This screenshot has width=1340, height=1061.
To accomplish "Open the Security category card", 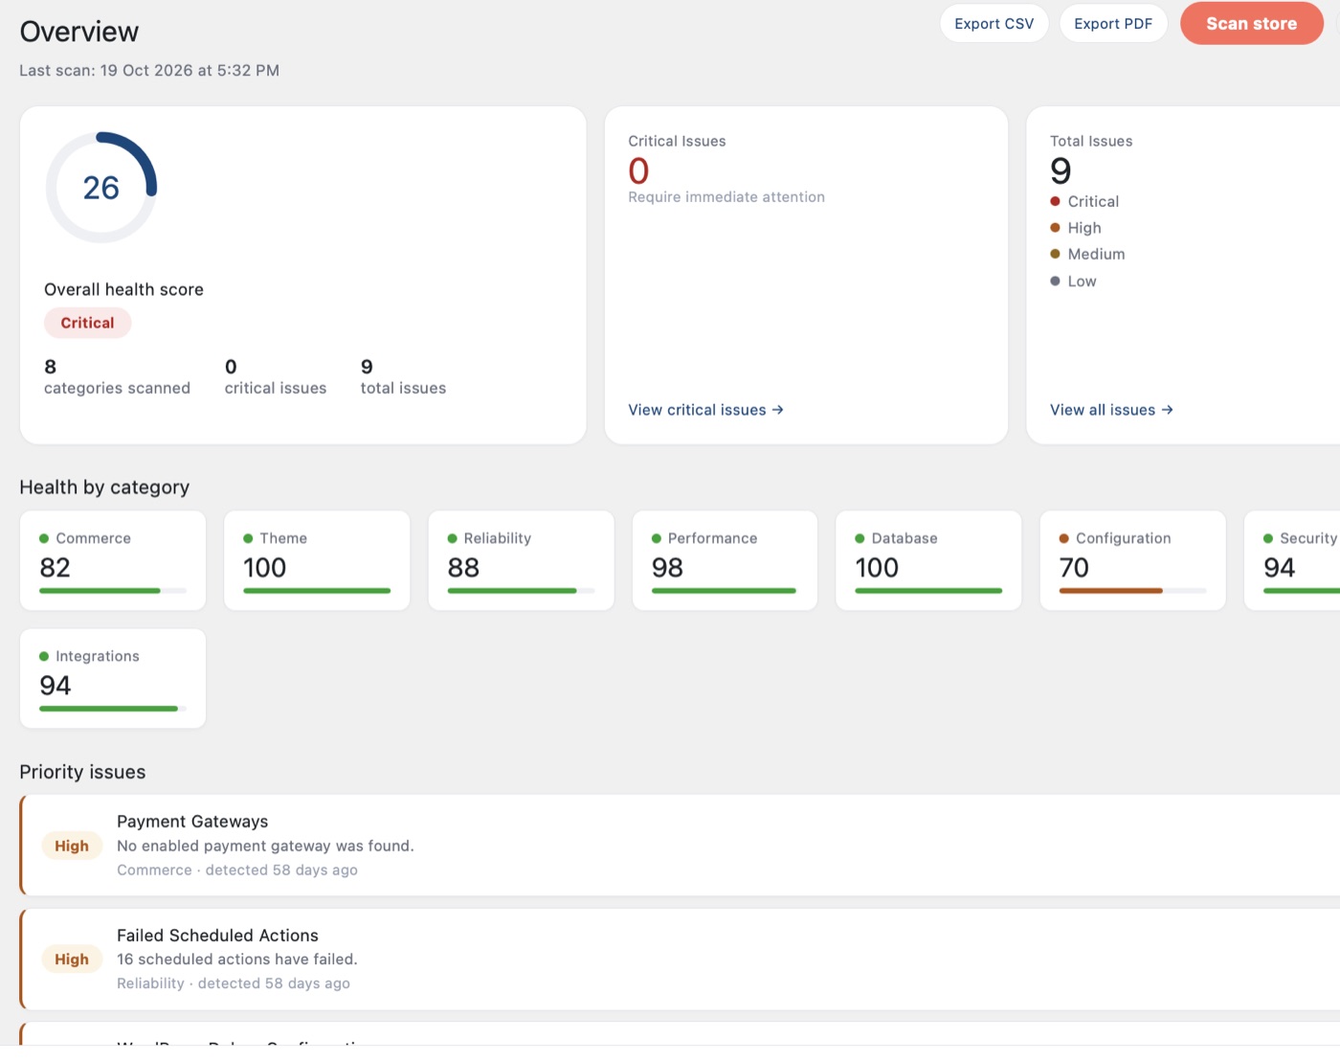I will click(x=1292, y=560).
